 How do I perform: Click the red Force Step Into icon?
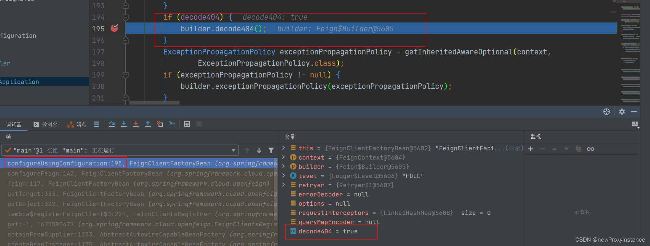[136, 124]
